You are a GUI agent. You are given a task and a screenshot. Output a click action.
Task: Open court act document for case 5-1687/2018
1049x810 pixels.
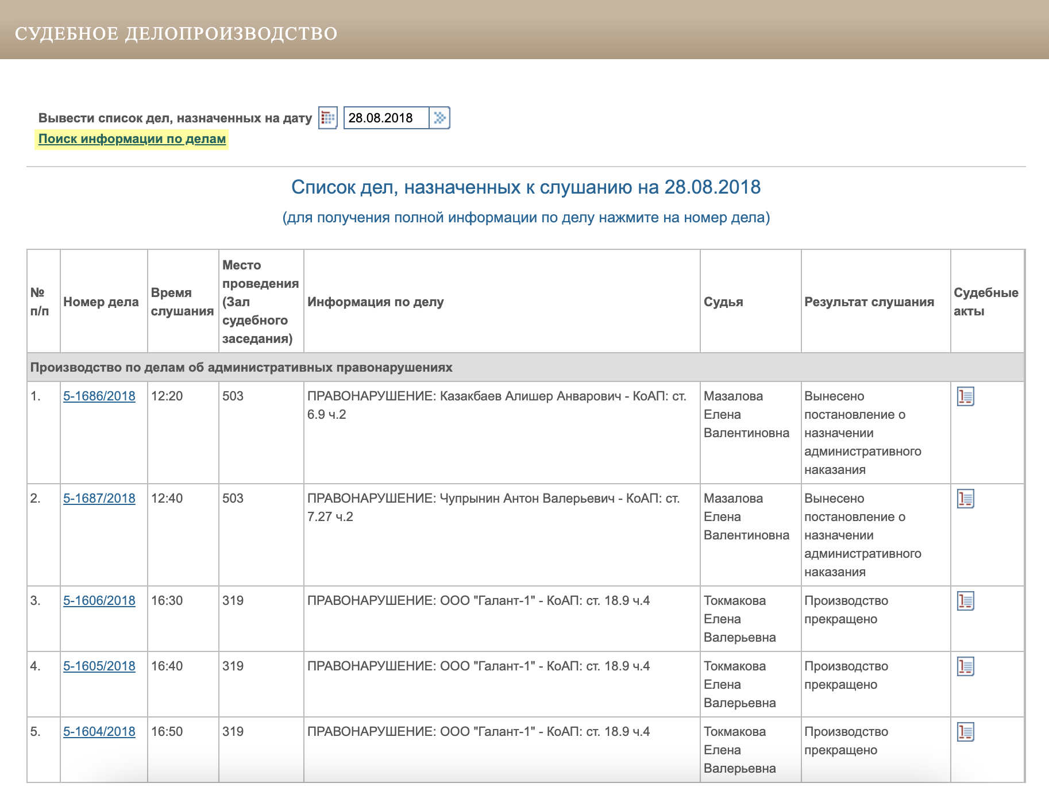click(966, 499)
